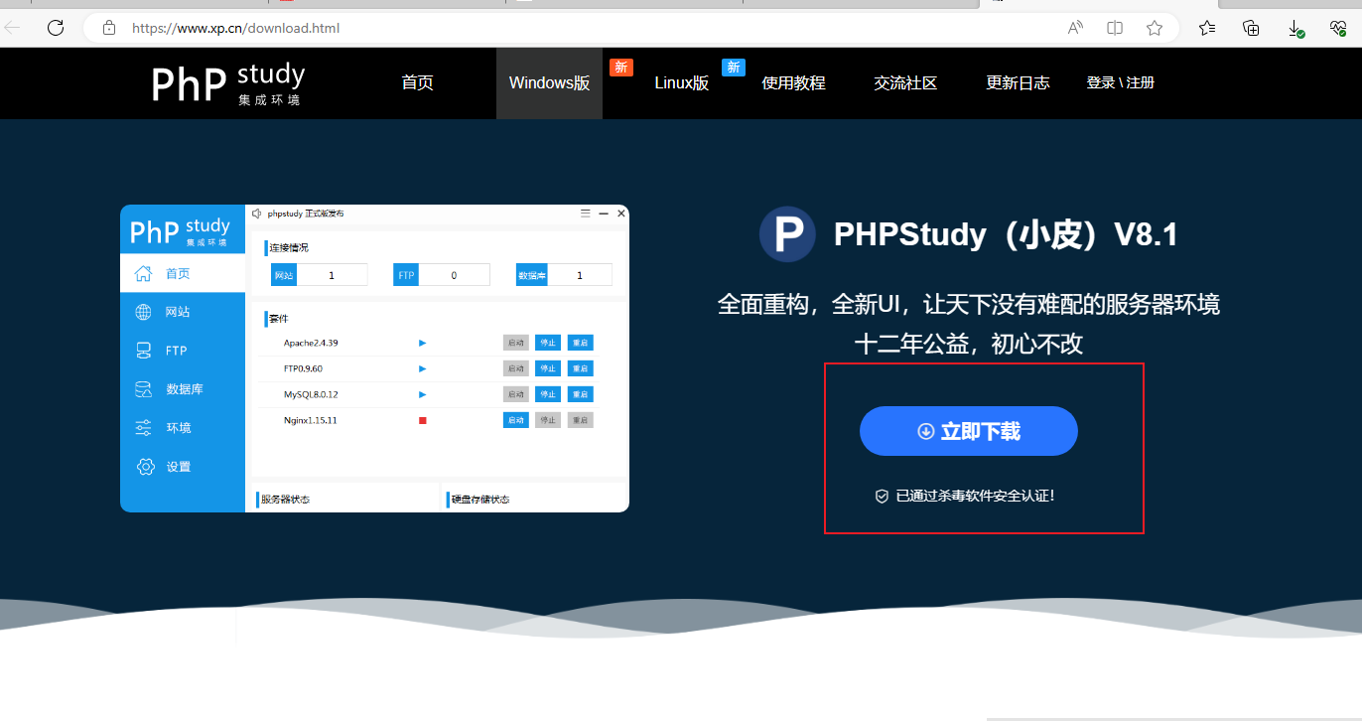Click the tagline 全面重构，全新UI
The width and height of the screenshot is (1362, 721).
click(x=808, y=304)
